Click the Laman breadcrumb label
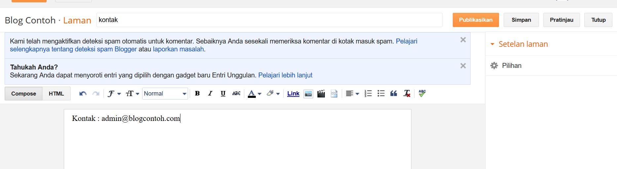This screenshot has width=617, height=169. 77,20
